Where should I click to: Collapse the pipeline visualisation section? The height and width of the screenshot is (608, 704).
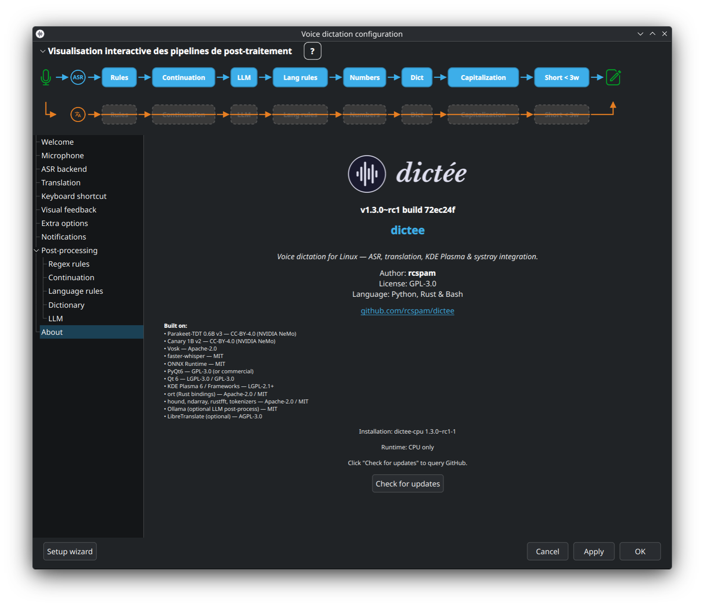click(x=43, y=51)
